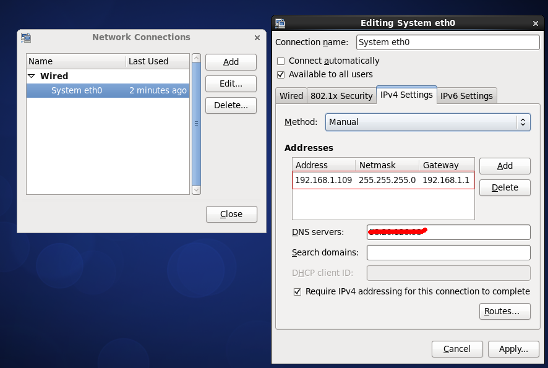
Task: Open the Method dropdown set to Manual
Action: point(428,122)
